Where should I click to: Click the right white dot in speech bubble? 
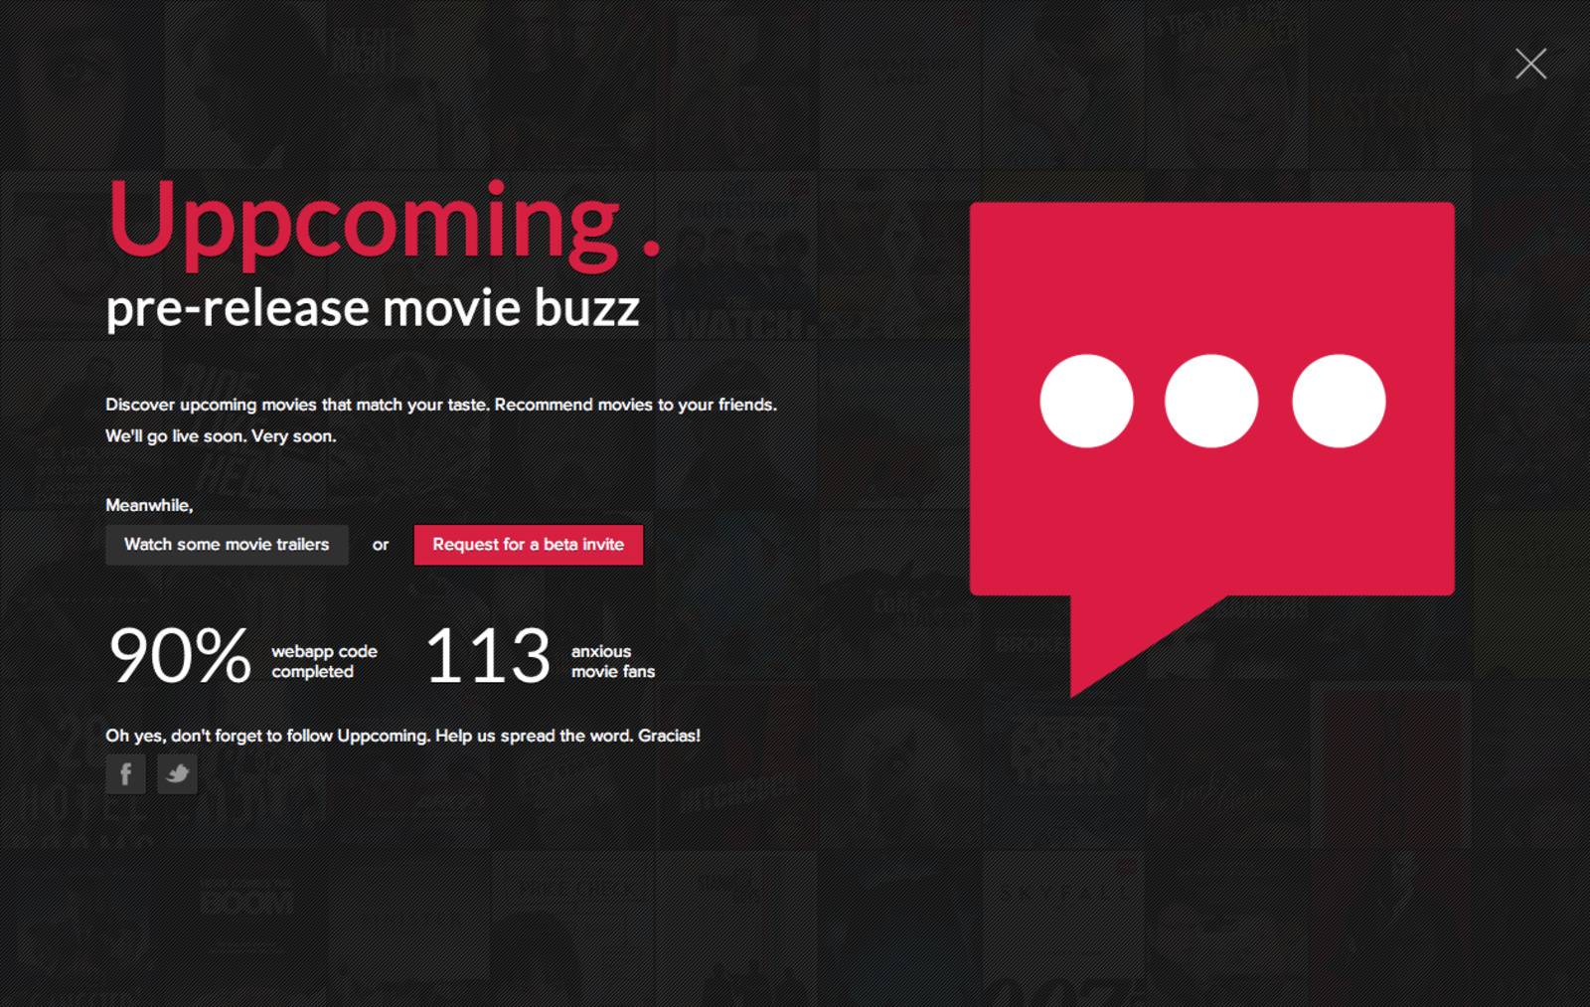pos(1338,401)
